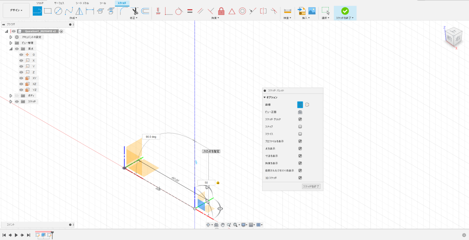Select the Offset tool

(145, 11)
